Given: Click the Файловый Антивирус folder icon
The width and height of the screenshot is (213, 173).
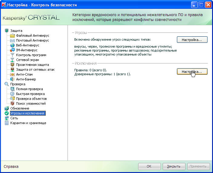Looking at the screenshot, I should coord(12,36).
